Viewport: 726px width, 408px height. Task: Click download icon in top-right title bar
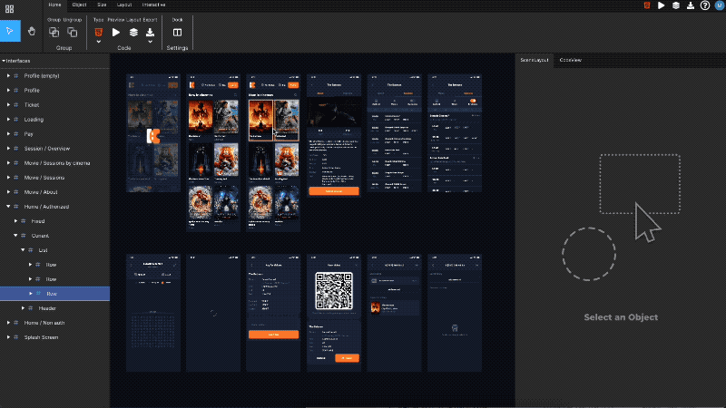[691, 5]
